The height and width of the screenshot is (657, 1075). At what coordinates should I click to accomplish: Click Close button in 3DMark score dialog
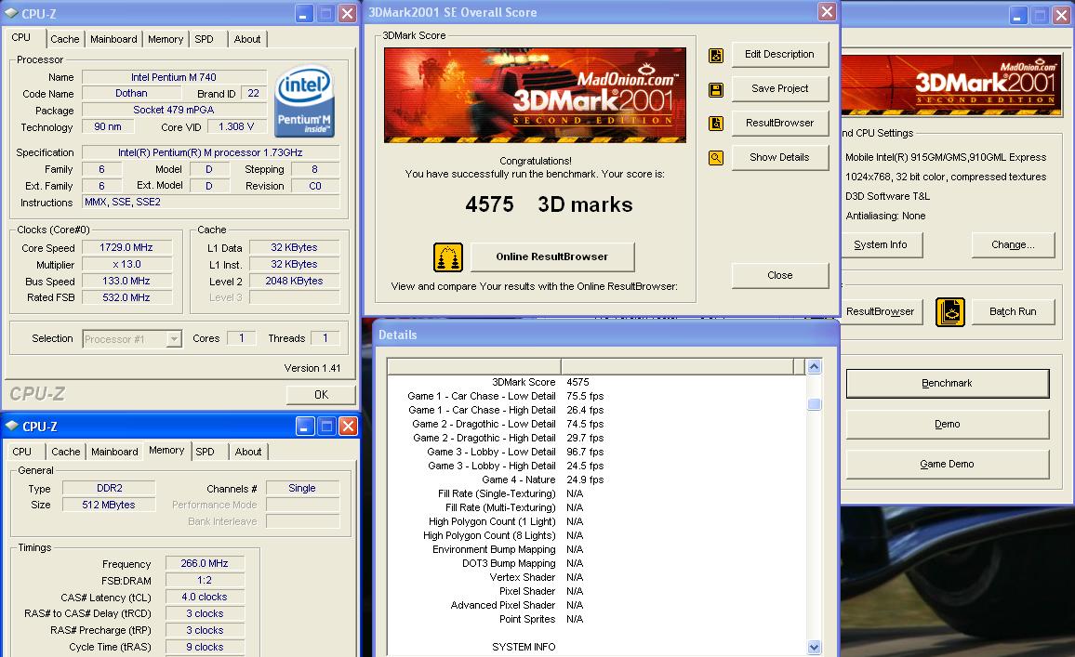pos(779,275)
